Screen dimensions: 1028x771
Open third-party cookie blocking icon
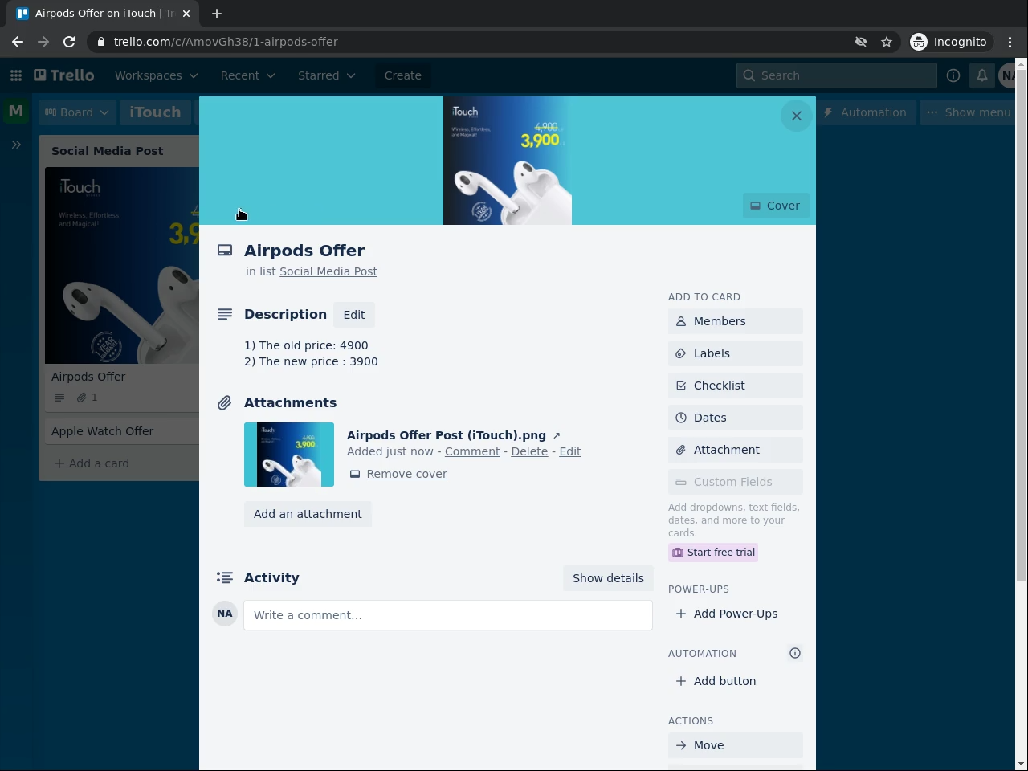(x=861, y=42)
